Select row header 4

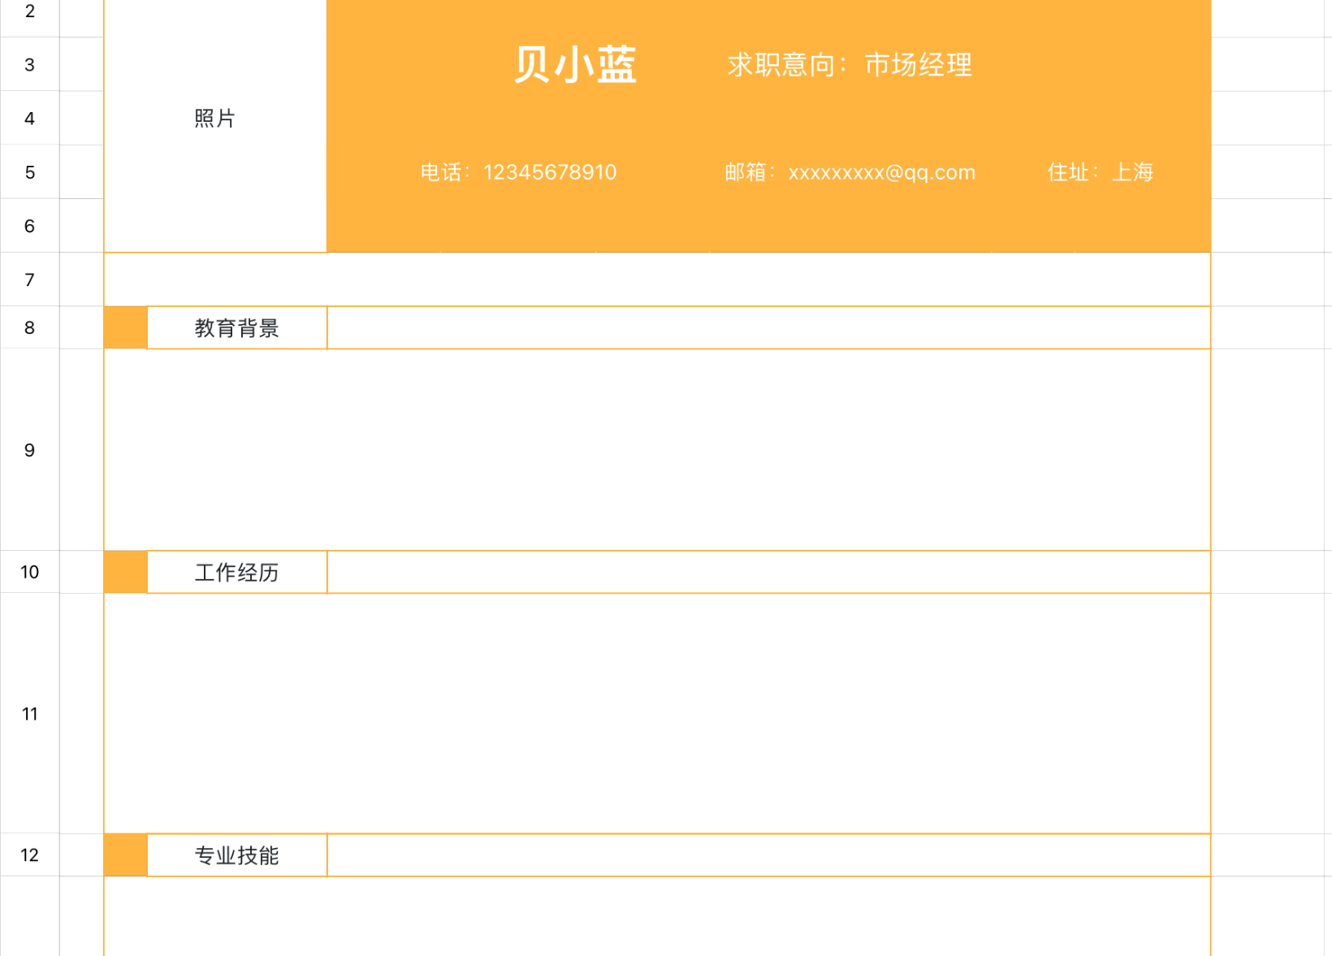[x=29, y=119]
